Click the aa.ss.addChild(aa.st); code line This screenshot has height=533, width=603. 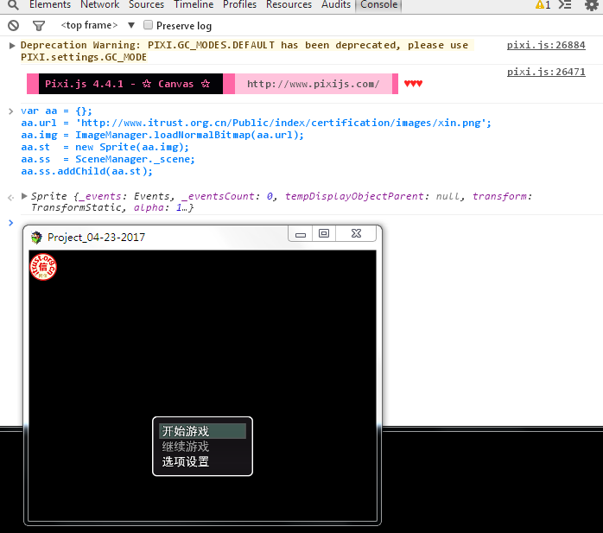(87, 171)
